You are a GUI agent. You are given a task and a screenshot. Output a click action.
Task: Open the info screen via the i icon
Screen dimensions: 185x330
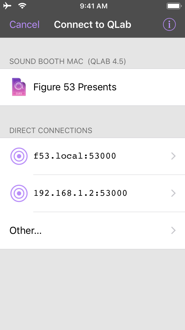(169, 24)
